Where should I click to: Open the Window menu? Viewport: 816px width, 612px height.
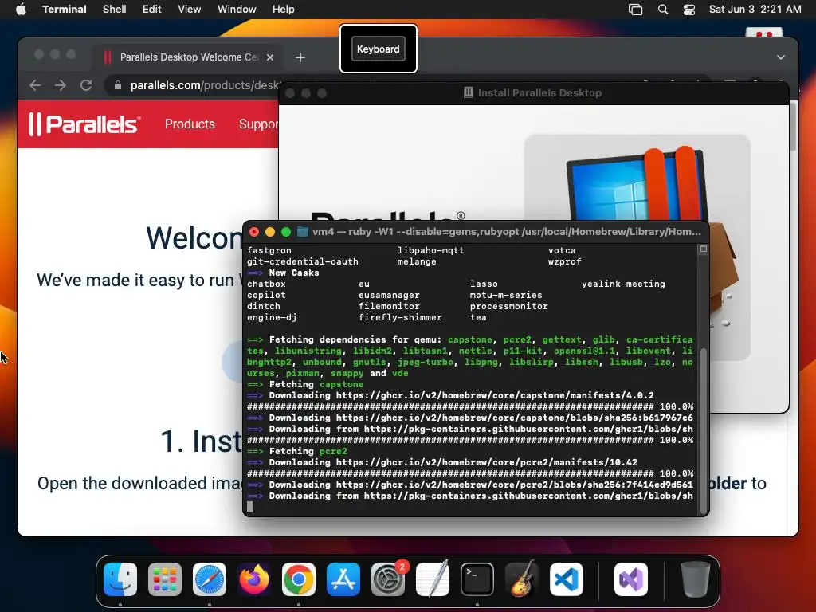coord(237,10)
